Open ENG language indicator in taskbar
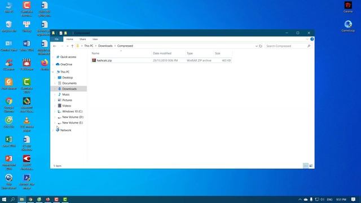Viewport: 361px width, 203px height. tap(329, 199)
